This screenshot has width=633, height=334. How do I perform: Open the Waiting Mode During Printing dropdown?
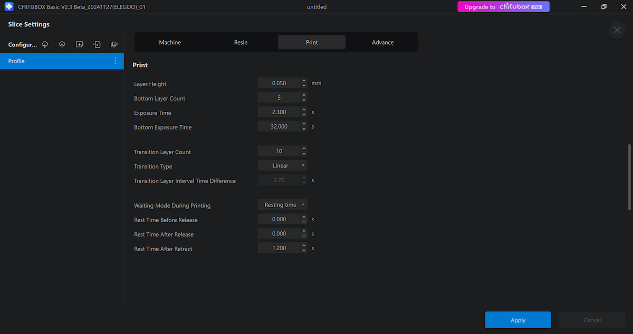click(282, 204)
